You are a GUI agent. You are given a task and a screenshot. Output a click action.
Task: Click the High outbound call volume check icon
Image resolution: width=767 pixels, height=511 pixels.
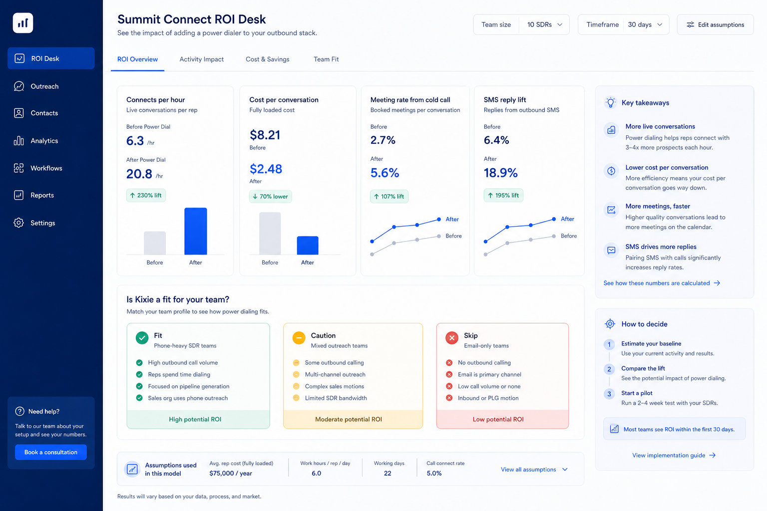point(139,363)
